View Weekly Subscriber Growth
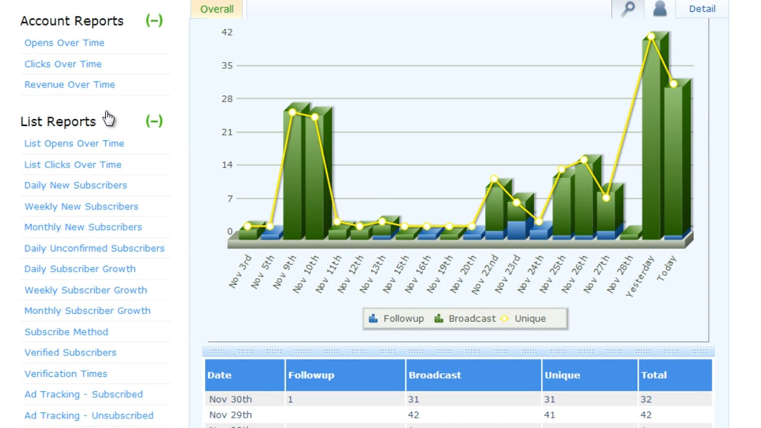This screenshot has height=428, width=761. (85, 290)
